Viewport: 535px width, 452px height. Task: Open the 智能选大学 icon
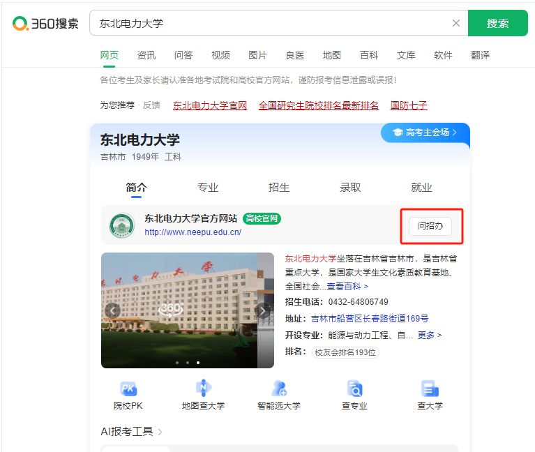pyautogui.click(x=279, y=389)
